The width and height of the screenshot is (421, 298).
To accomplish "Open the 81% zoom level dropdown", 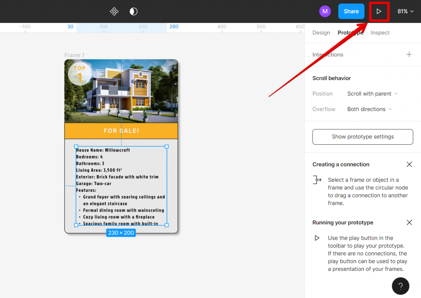I will coord(405,11).
